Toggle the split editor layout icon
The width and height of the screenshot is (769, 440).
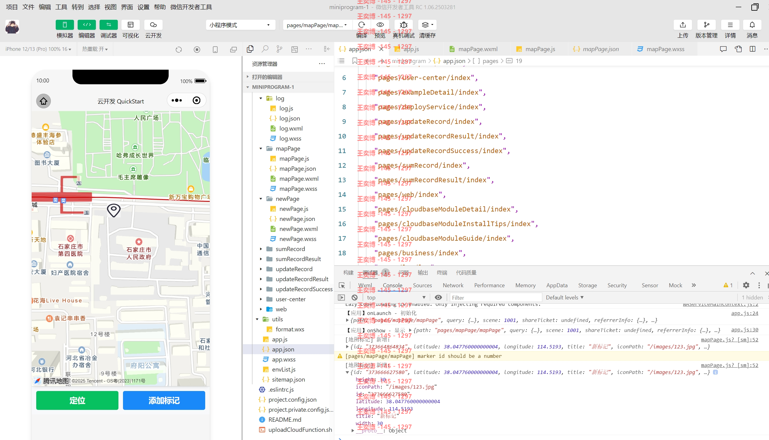click(x=753, y=49)
